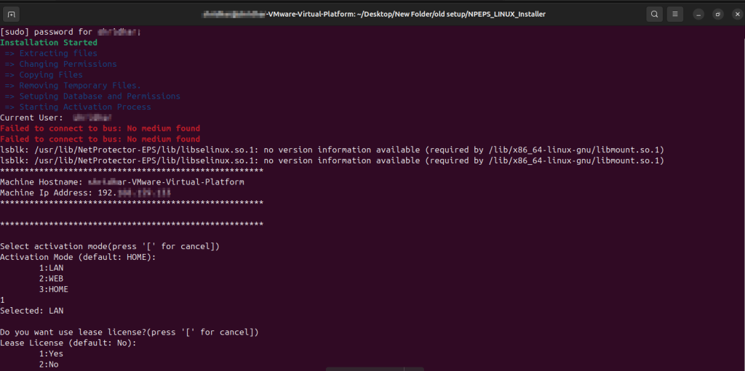Click the 'Machine Ip Address' line
This screenshot has height=371, width=745.
85,193
